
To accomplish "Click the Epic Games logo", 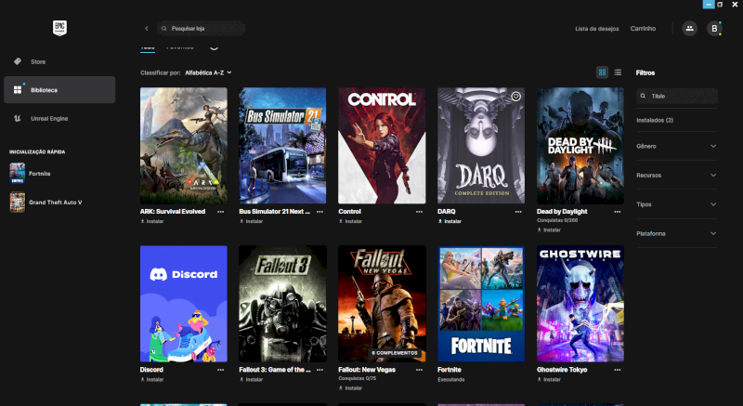I will coord(59,28).
